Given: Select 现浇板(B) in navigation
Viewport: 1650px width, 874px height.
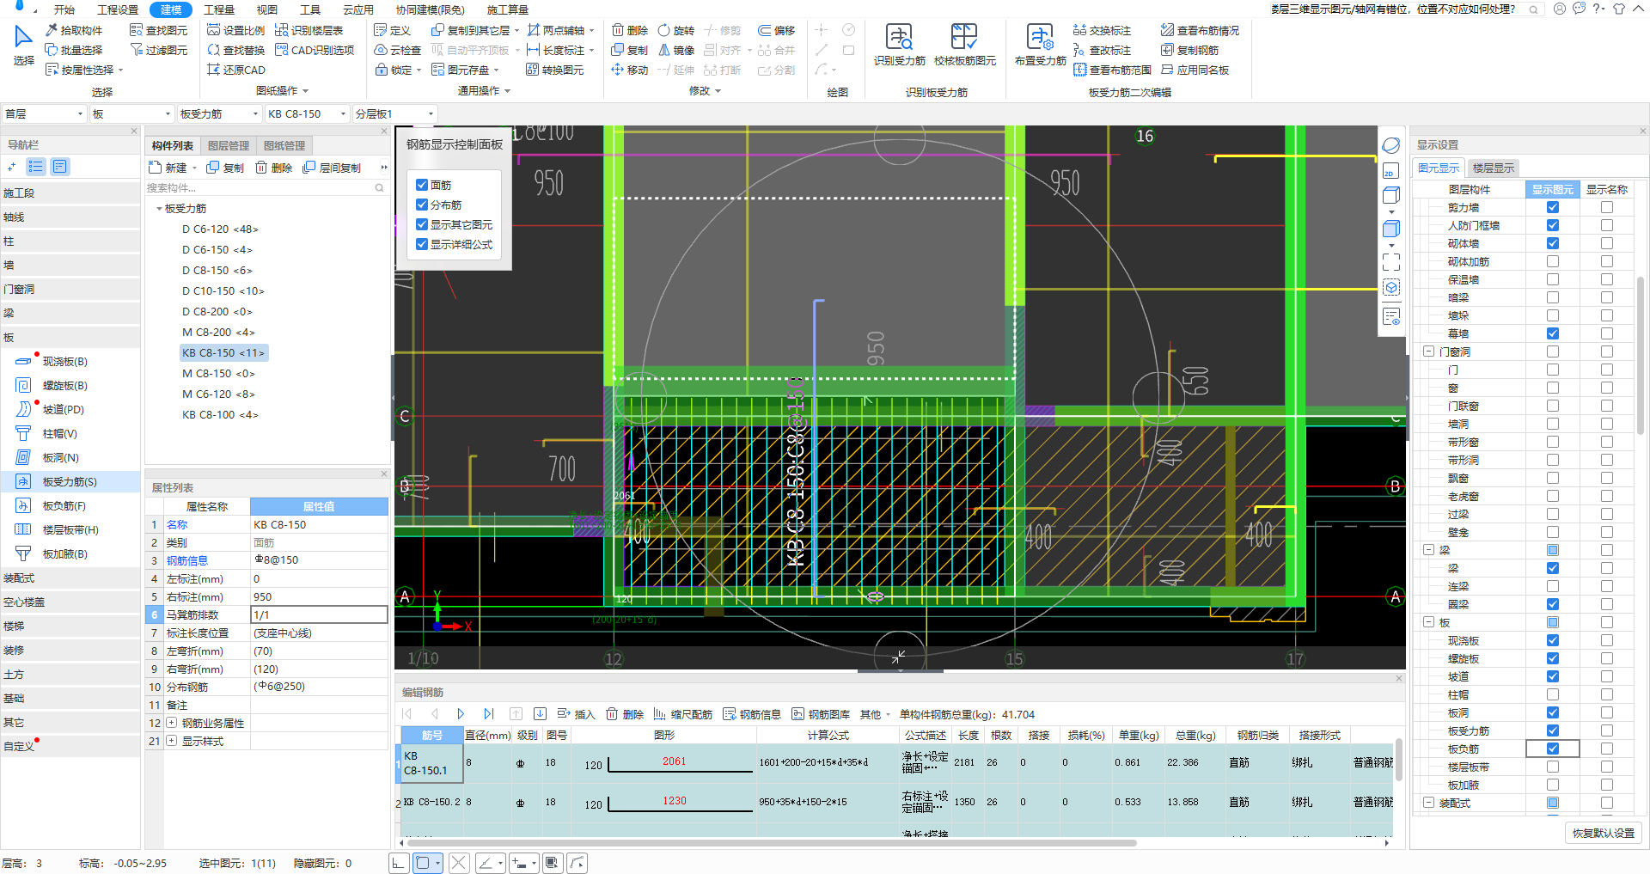Looking at the screenshot, I should 64,361.
